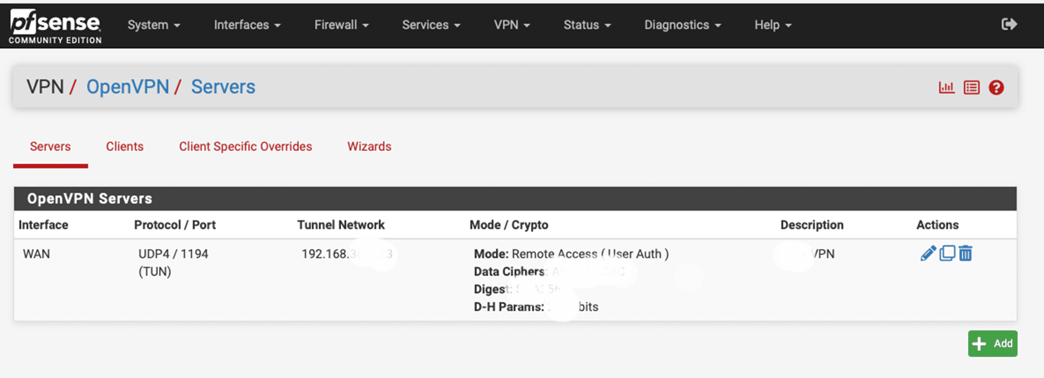Edit the WAN OpenVPN server with pencil icon

928,253
